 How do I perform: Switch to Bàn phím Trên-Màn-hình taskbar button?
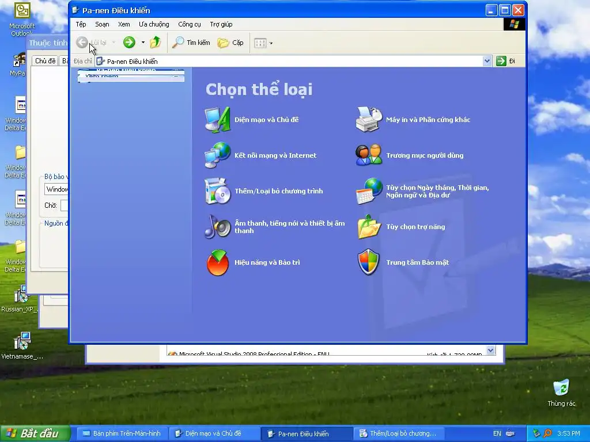[122, 433]
